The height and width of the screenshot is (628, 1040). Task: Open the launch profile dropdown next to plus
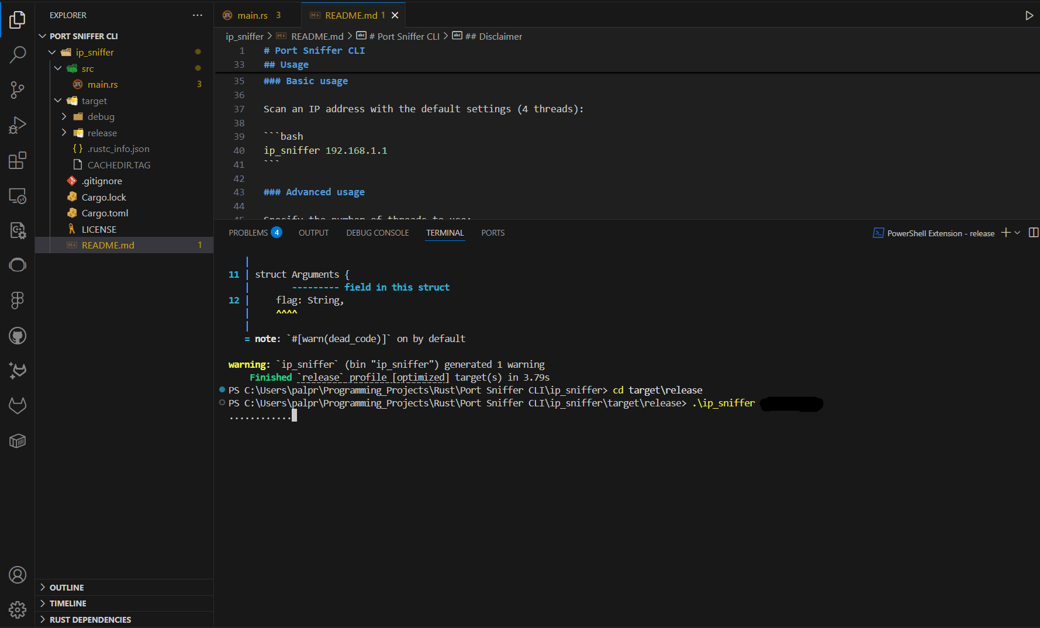1017,233
